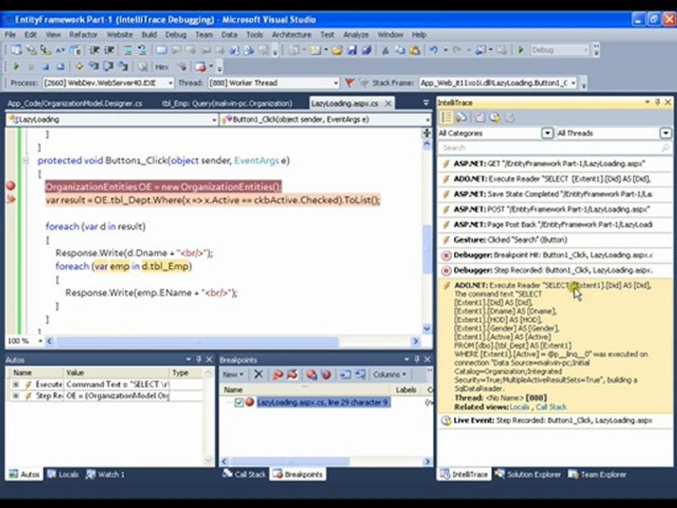This screenshot has height=508, width=677.
Task: Click IntelliTrace calls view icon
Action: click(x=461, y=118)
